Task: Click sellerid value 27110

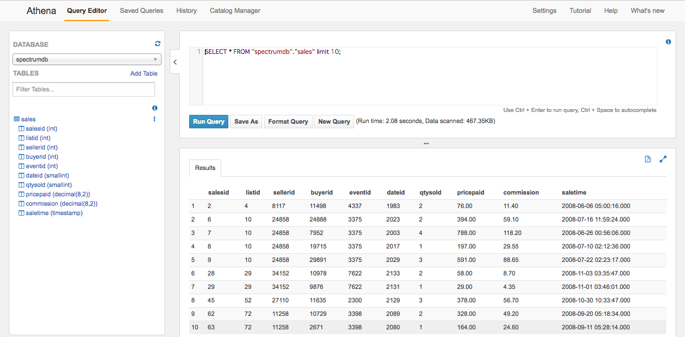Action: pos(281,301)
